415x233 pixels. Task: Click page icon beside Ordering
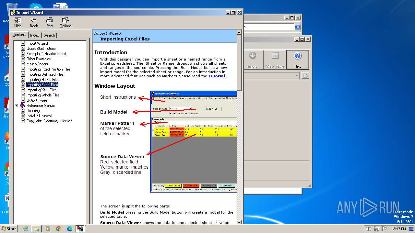pyautogui.click(x=23, y=111)
